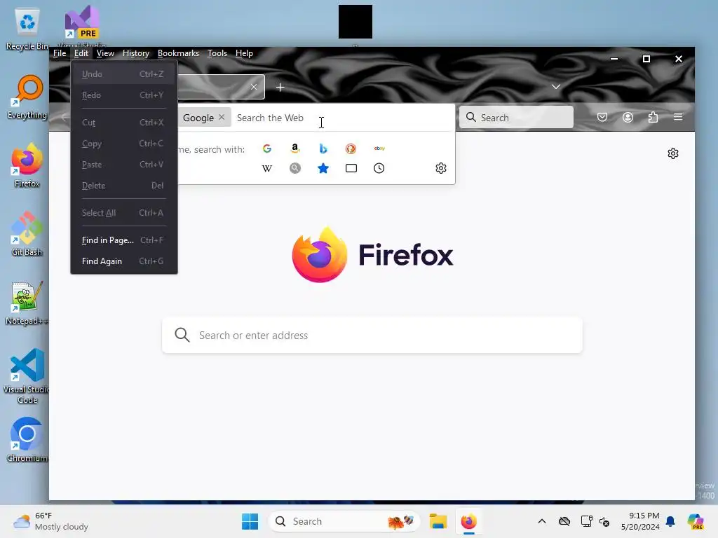Click Paste in Edit menu

(123, 165)
